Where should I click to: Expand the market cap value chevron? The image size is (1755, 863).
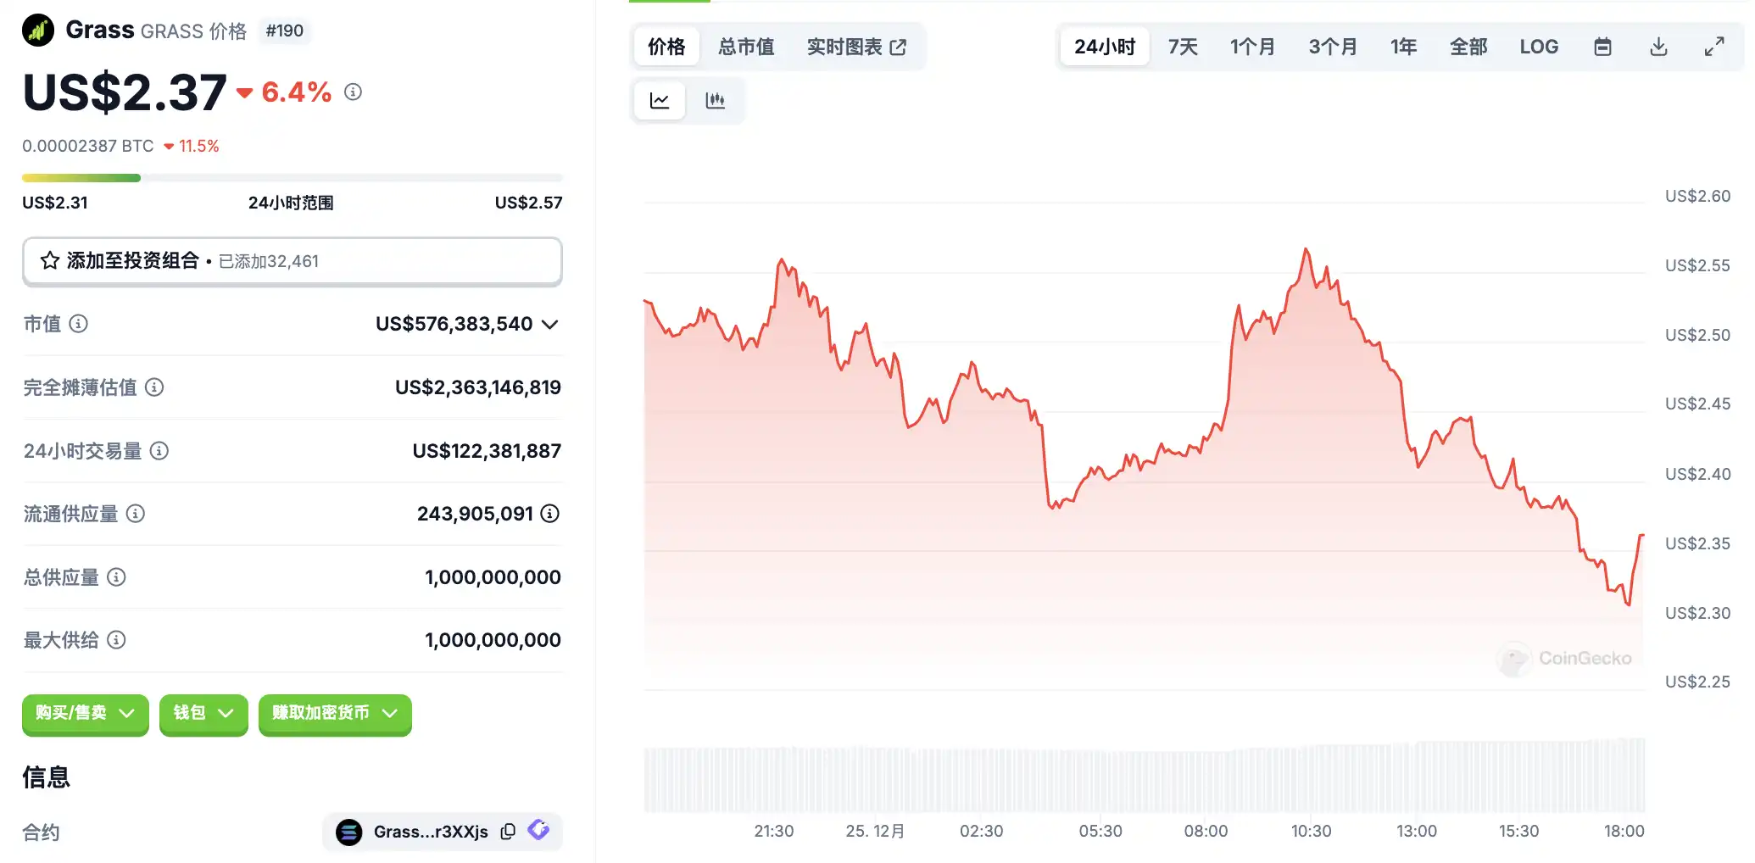(550, 325)
